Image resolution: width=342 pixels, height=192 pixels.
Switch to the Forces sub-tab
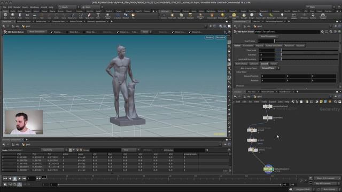click(x=273, y=64)
